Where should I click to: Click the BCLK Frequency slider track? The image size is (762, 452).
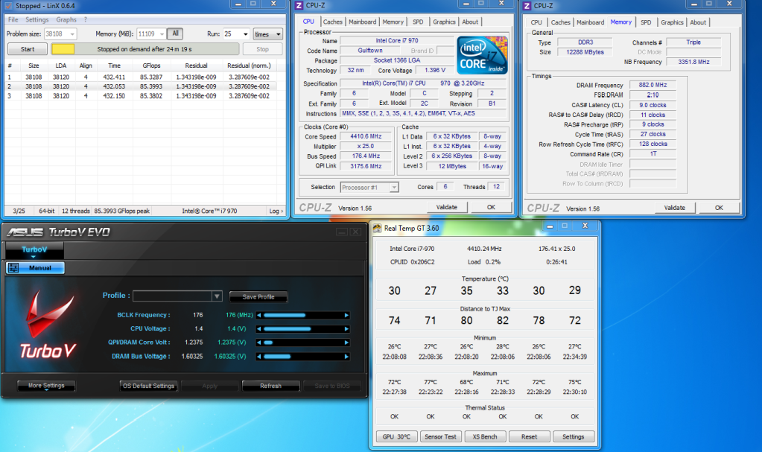302,316
